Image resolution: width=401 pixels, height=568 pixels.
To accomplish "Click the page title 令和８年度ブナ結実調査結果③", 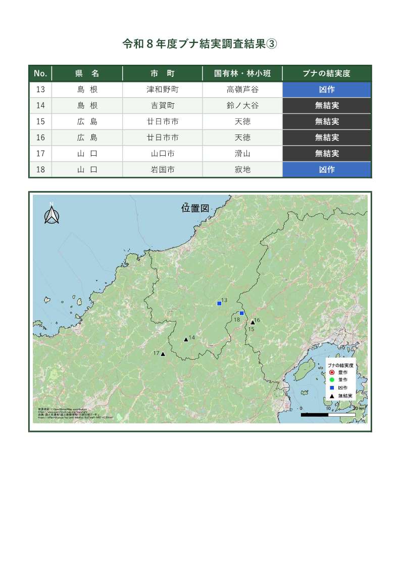I will click(200, 44).
